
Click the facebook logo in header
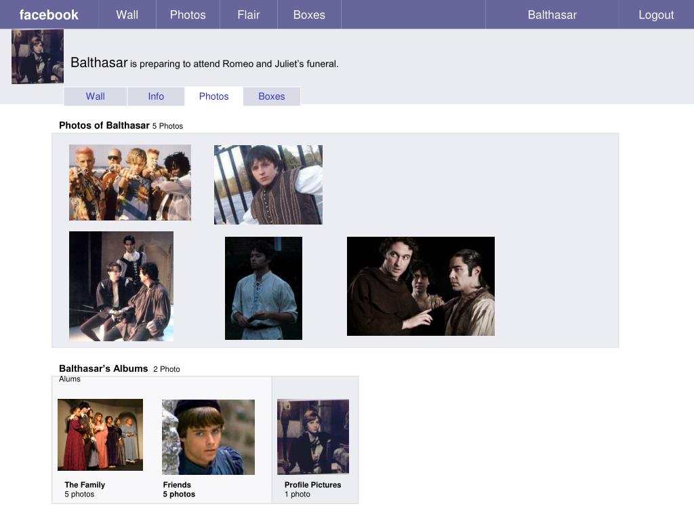(49, 15)
